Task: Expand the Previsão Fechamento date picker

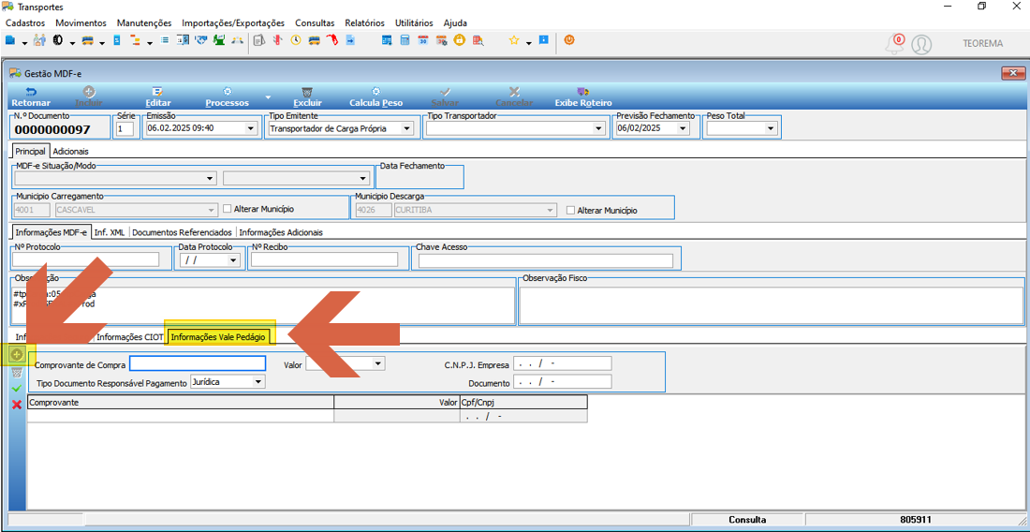Action: tap(684, 128)
